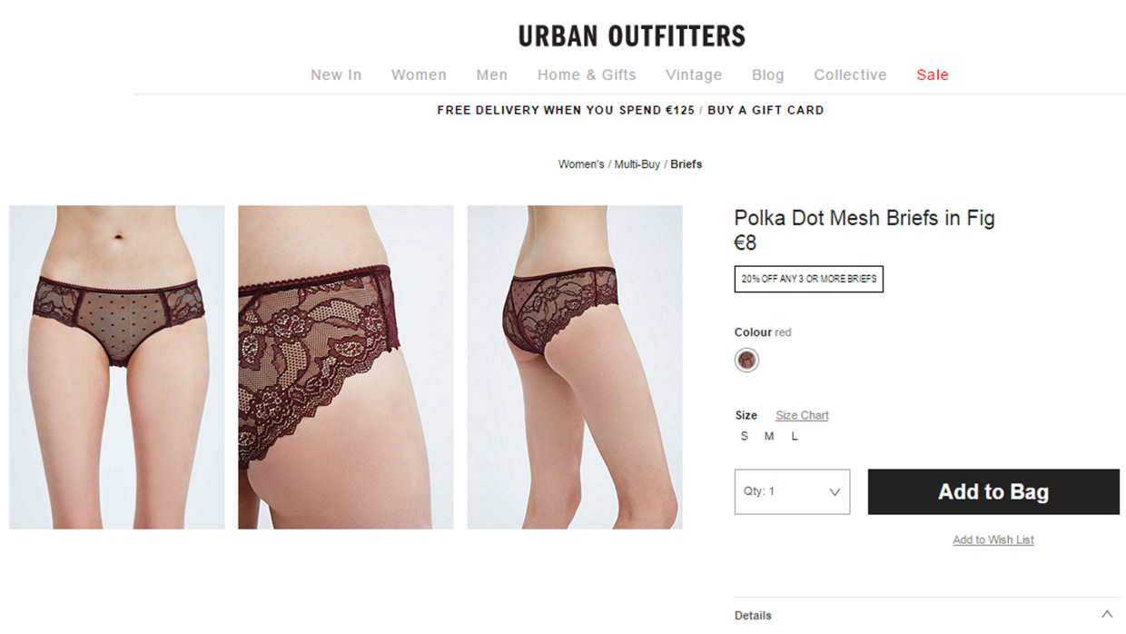Go to the Women menu
This screenshot has width=1126, height=634.
tap(419, 74)
